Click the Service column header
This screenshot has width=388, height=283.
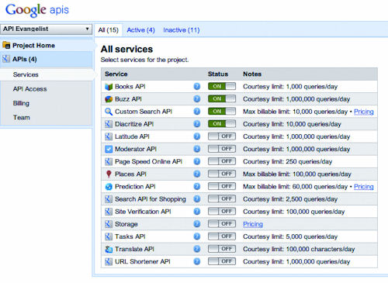[116, 74]
